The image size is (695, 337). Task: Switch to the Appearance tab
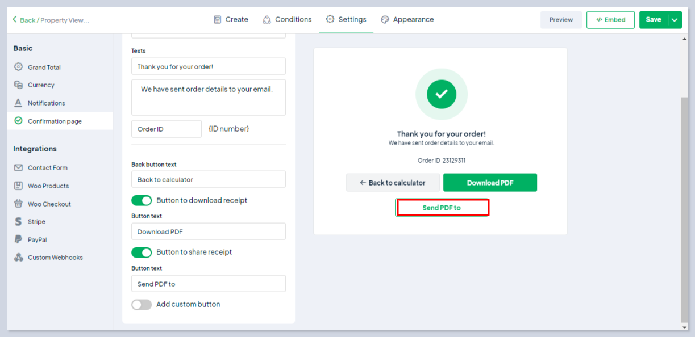tap(407, 20)
